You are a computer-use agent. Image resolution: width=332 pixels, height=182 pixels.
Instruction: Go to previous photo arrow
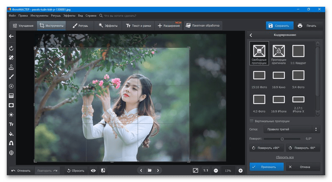click(141, 171)
